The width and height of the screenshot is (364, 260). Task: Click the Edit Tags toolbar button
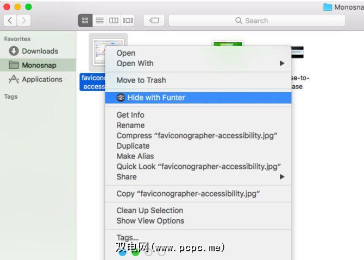(x=154, y=21)
